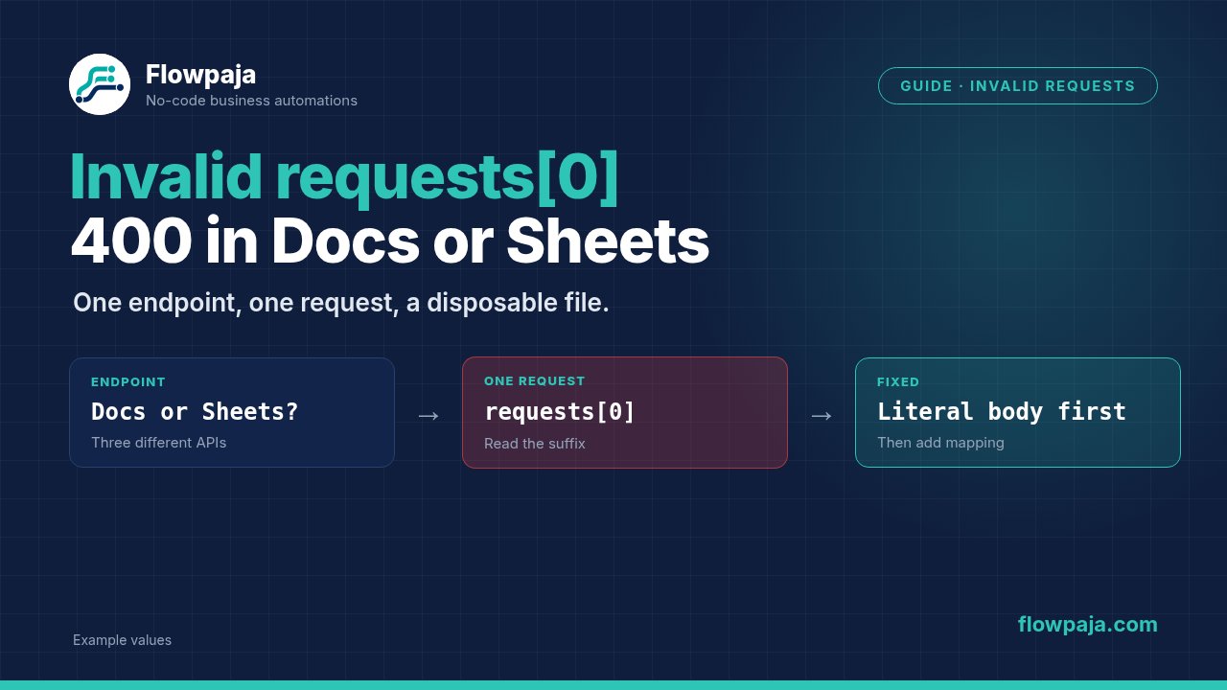
Task: Select the 'Literal body first' card title
Action: pyautogui.click(x=1002, y=411)
